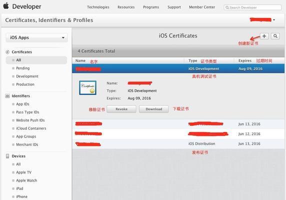Select the iOS Distribution certificate row
The height and width of the screenshot is (200, 286).
coord(178,143)
